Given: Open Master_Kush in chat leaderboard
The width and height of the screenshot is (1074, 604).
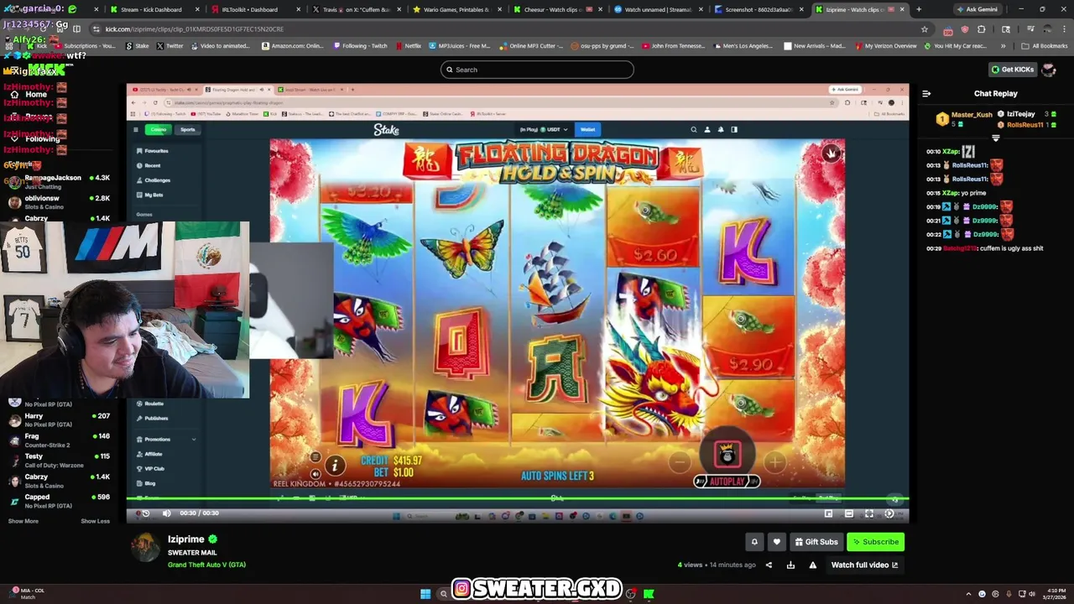Looking at the screenshot, I should pos(971,114).
